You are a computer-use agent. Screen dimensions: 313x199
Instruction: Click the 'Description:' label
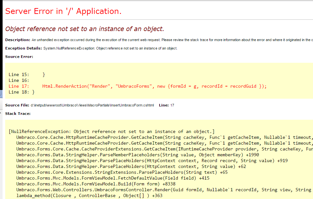click(18, 40)
